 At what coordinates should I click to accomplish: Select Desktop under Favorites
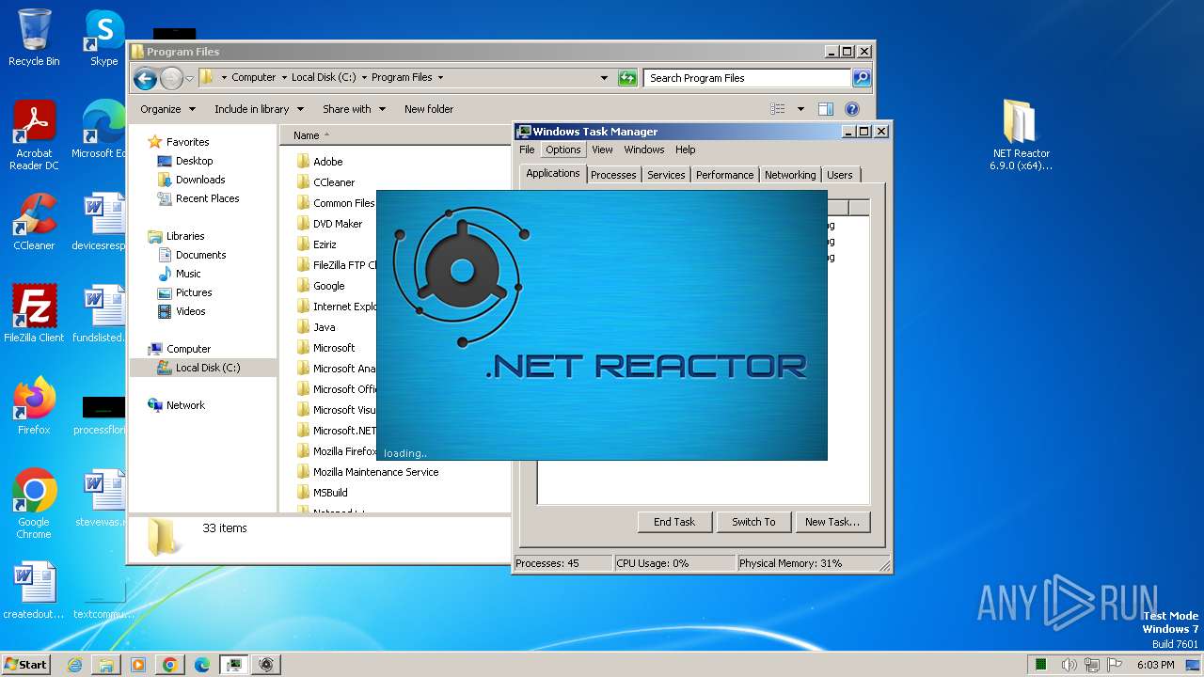pos(194,161)
